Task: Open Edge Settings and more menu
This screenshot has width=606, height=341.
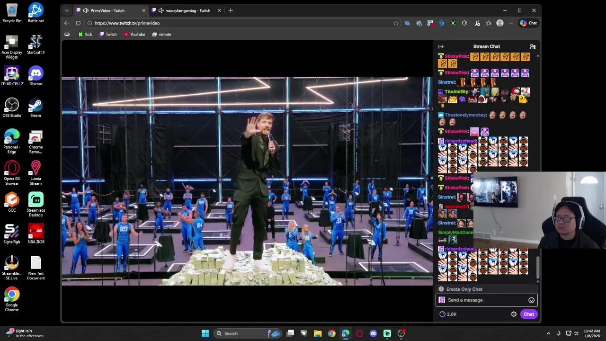Action: click(x=511, y=23)
